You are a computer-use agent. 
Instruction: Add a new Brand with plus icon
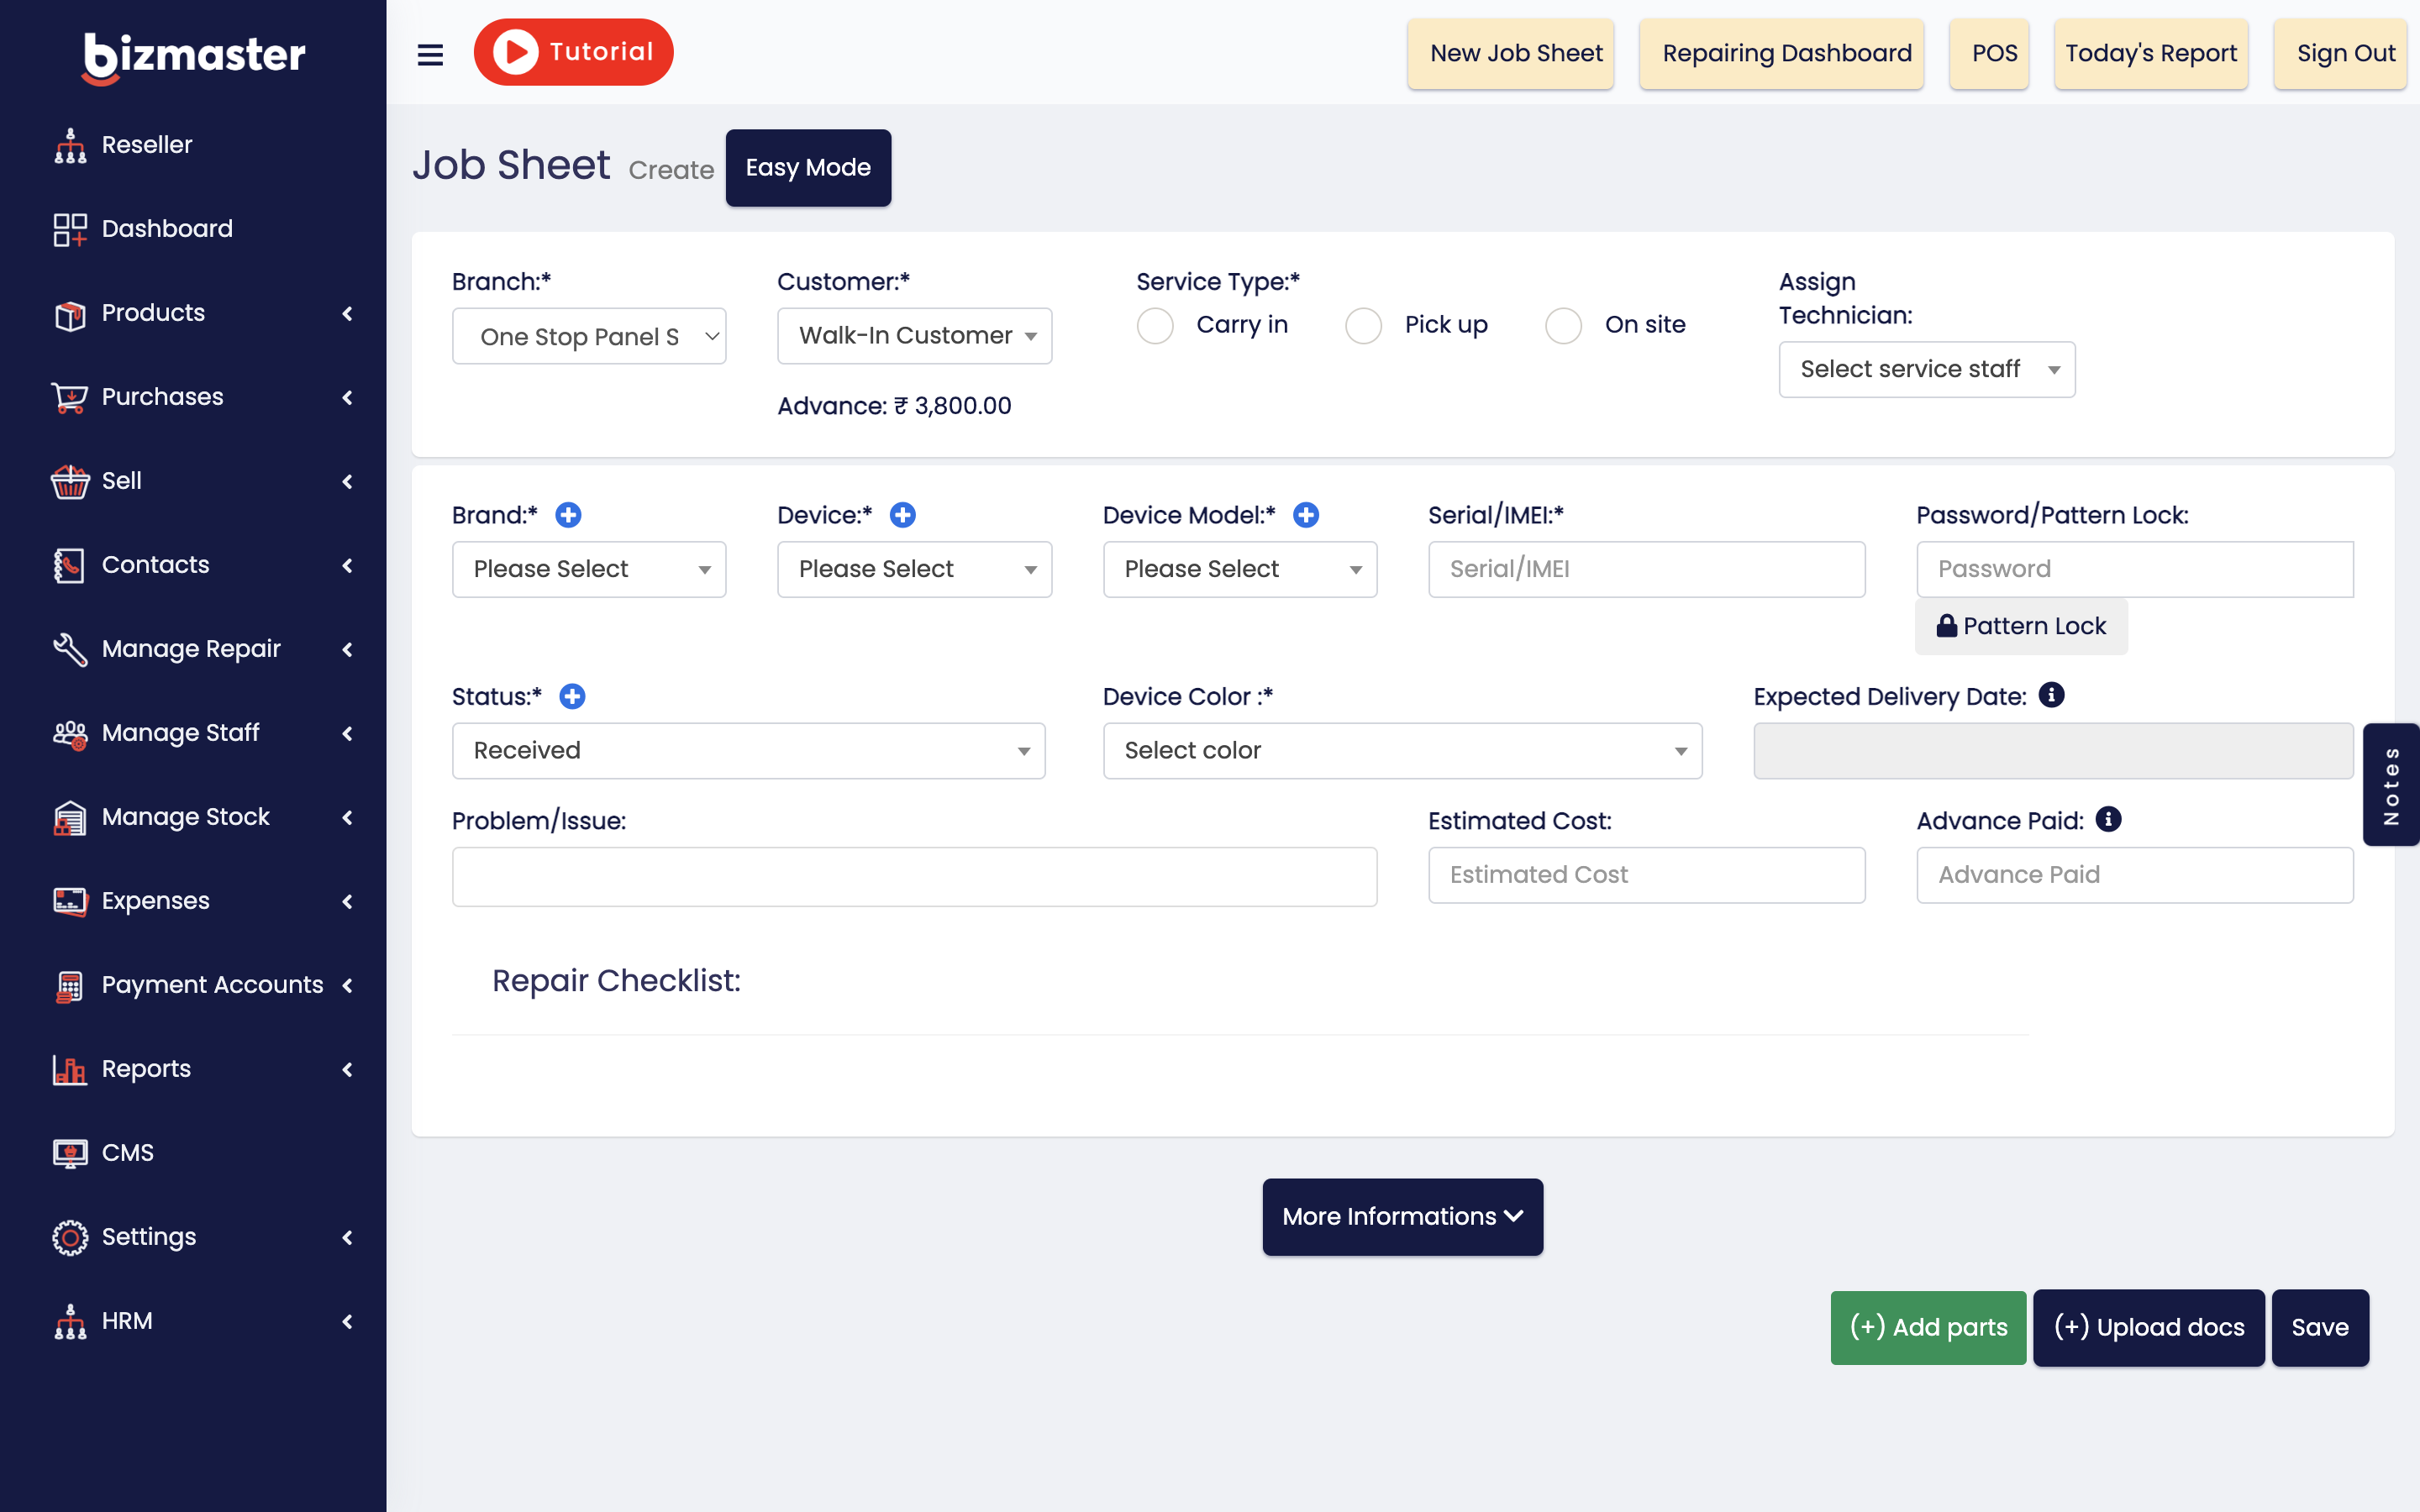[568, 515]
